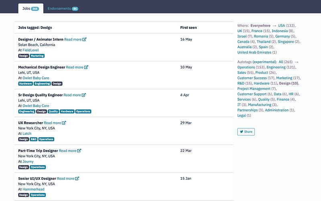This screenshot has height=201, width=321.
Task: Filter autotags by HR
Action: tap(291, 94)
